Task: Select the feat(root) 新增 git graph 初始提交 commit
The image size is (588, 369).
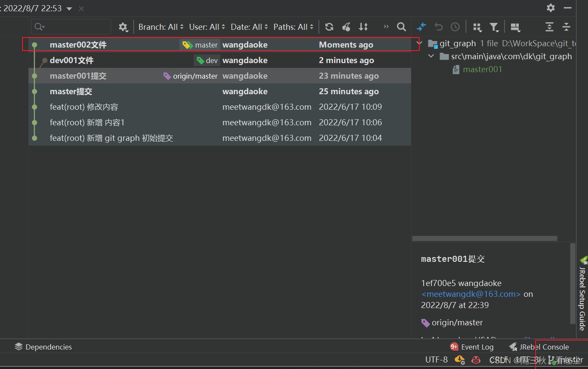Action: (x=220, y=138)
